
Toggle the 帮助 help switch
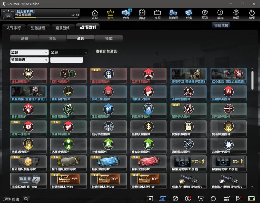tap(7, 199)
